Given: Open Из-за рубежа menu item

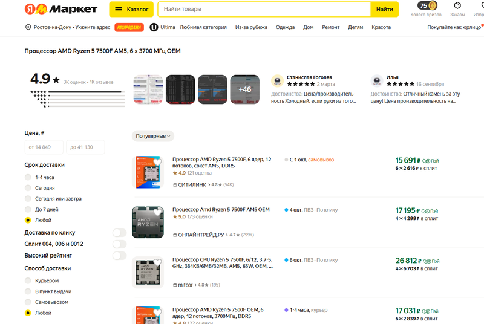Looking at the screenshot, I should (251, 27).
